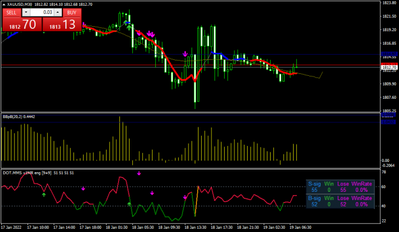The width and height of the screenshot is (399, 232).
Task: Click the 1823.80 price scale value
Action: 389,3
